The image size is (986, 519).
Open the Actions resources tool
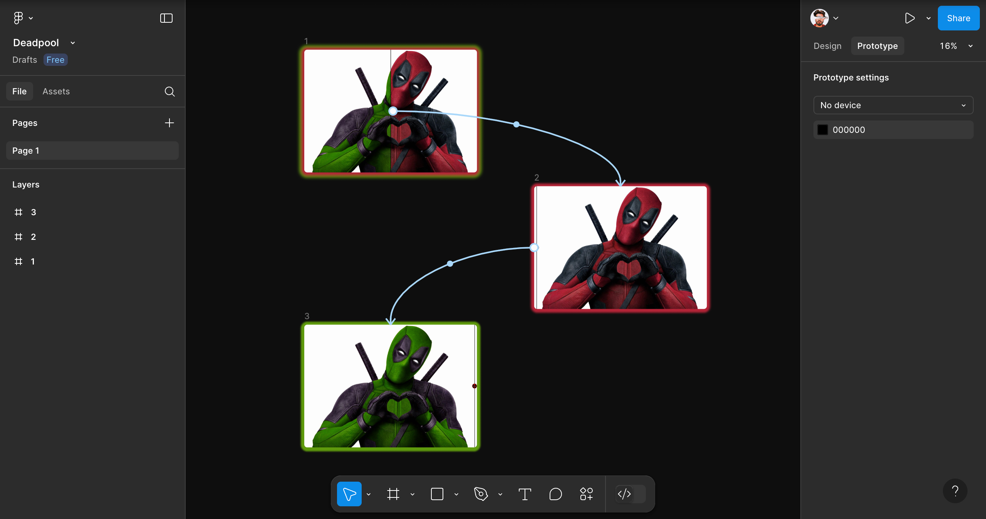[586, 494]
